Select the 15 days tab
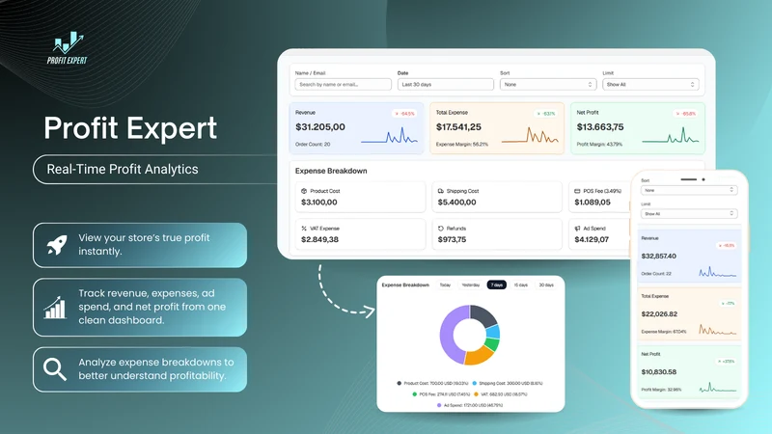The height and width of the screenshot is (434, 772). pos(521,285)
